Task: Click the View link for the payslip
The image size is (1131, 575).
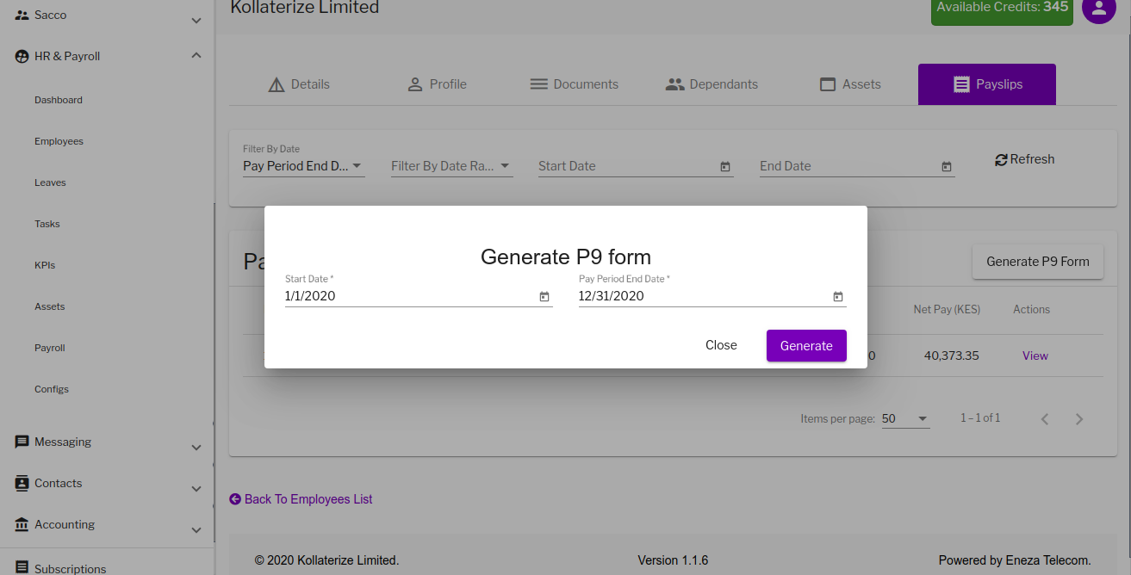Action: click(x=1035, y=356)
